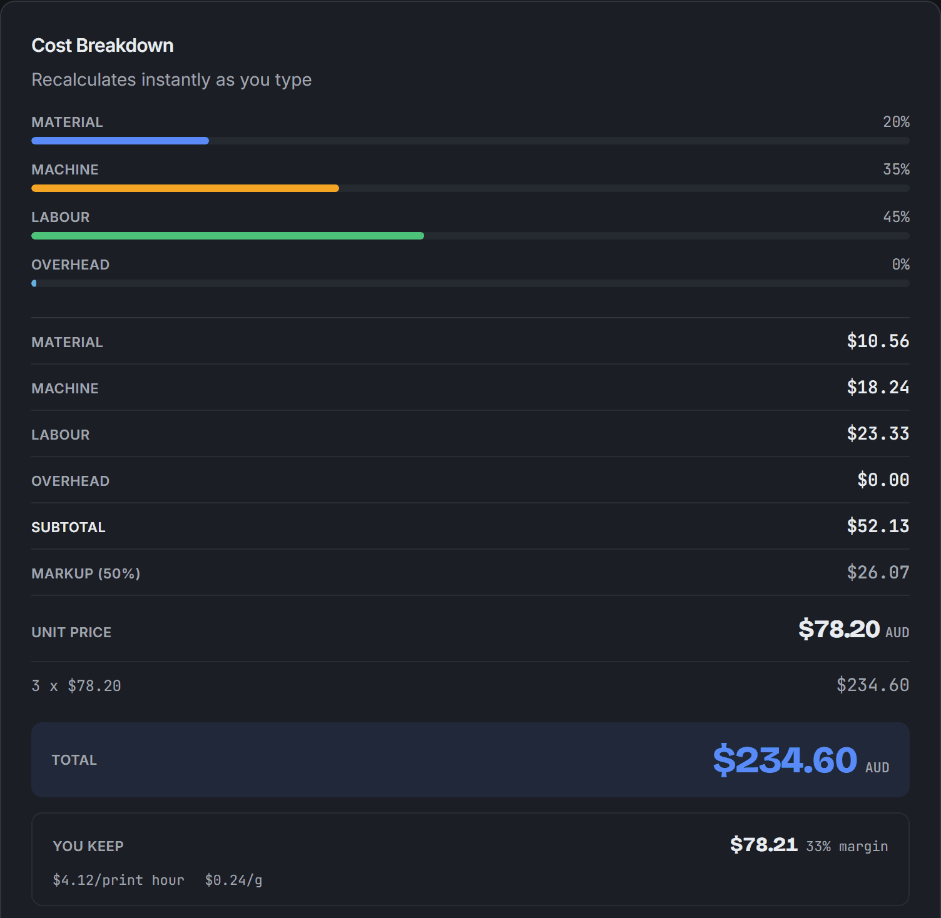Click the 45% Labour percentage
This screenshot has width=941, height=918.
(896, 217)
